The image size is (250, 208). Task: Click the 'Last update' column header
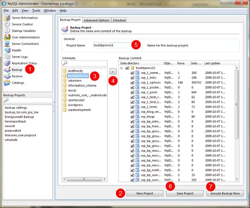212,63
